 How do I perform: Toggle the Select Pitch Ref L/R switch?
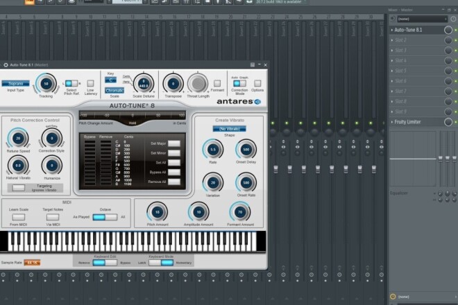pyautogui.click(x=71, y=83)
